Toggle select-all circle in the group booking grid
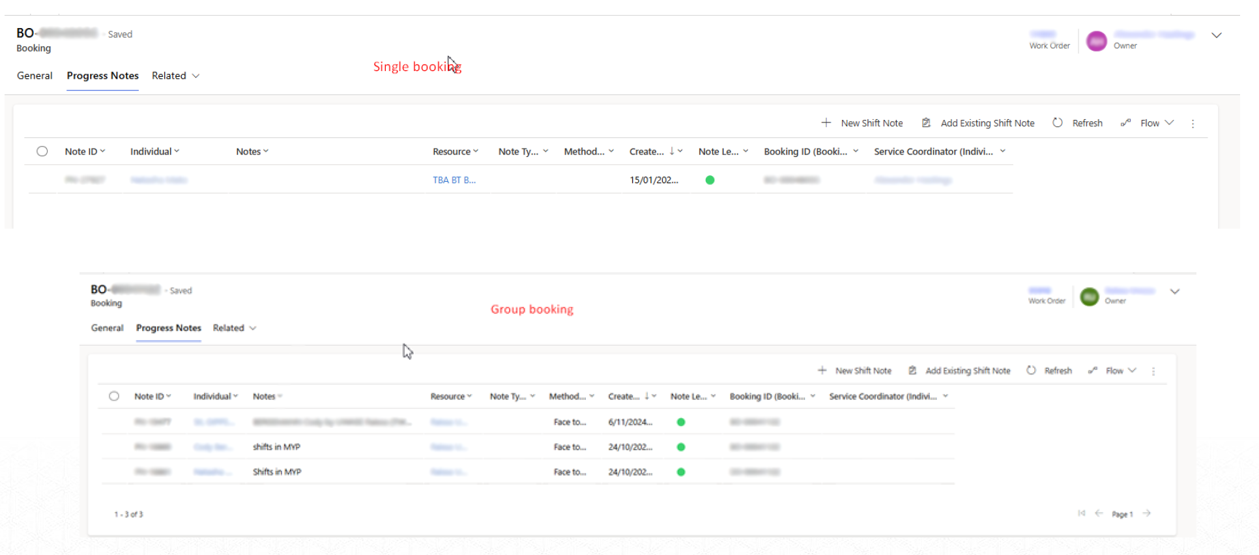The width and height of the screenshot is (1259, 555). (114, 396)
